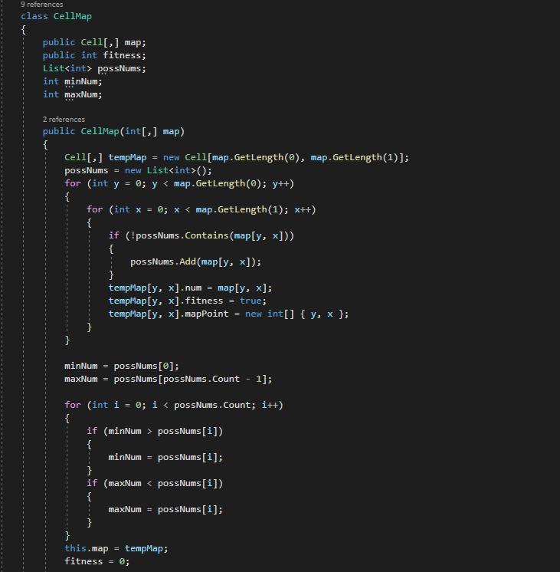
Task: Click the 'int maxNum;' field declaration
Action: coord(73,94)
